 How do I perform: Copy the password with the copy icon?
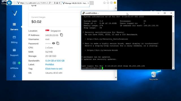58,43
